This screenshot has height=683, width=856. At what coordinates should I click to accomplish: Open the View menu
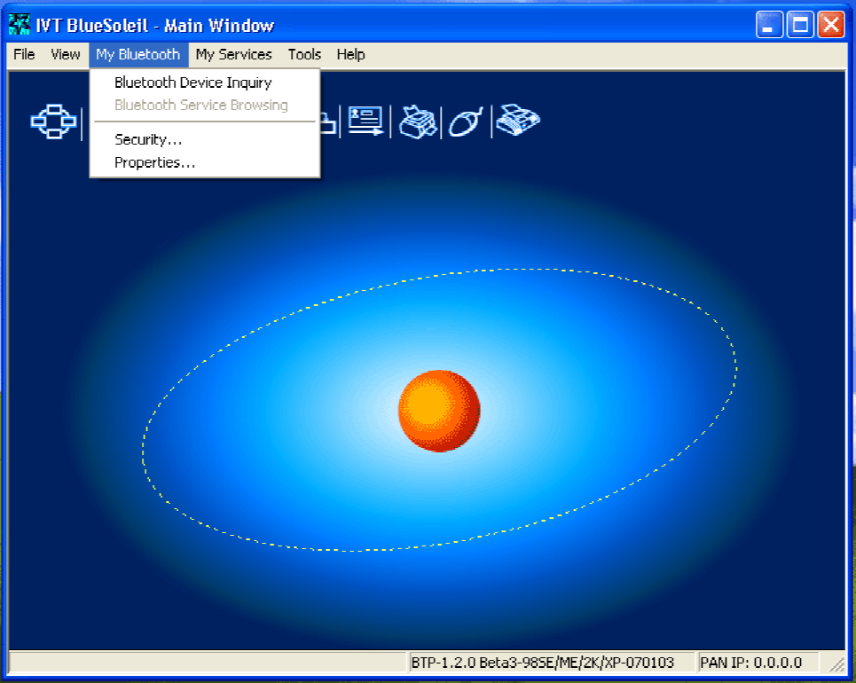66,55
